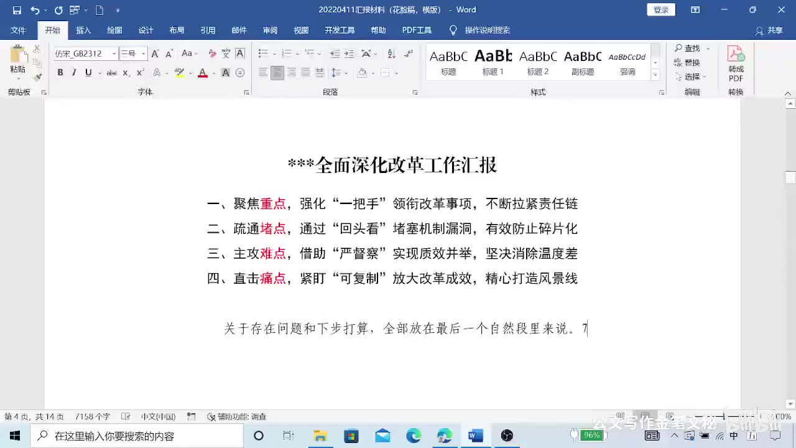Open Replace (替换) dialog
Screen dimensions: 796x448
click(x=688, y=62)
